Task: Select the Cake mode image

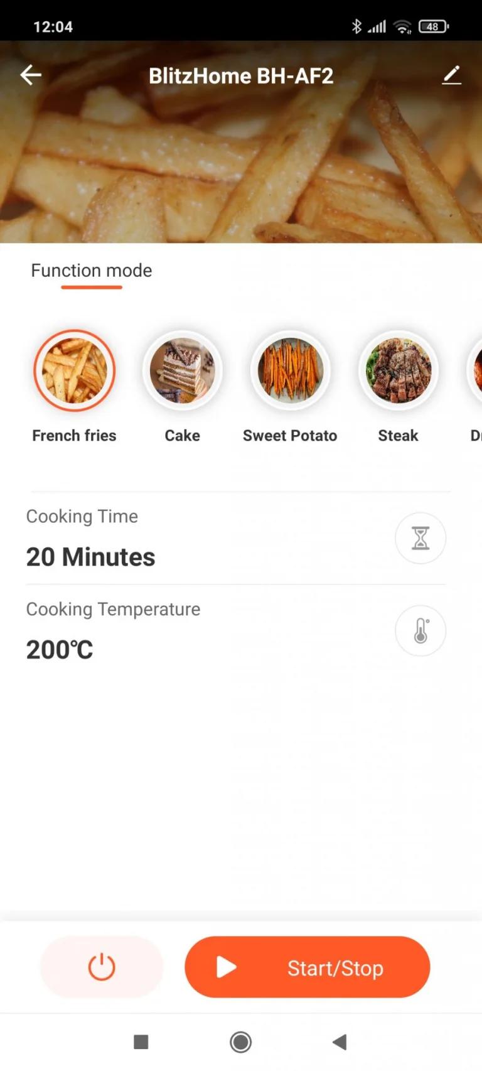Action: click(x=183, y=370)
